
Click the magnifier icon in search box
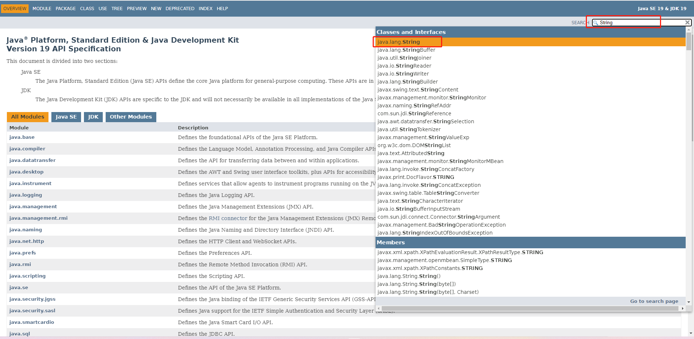point(596,23)
